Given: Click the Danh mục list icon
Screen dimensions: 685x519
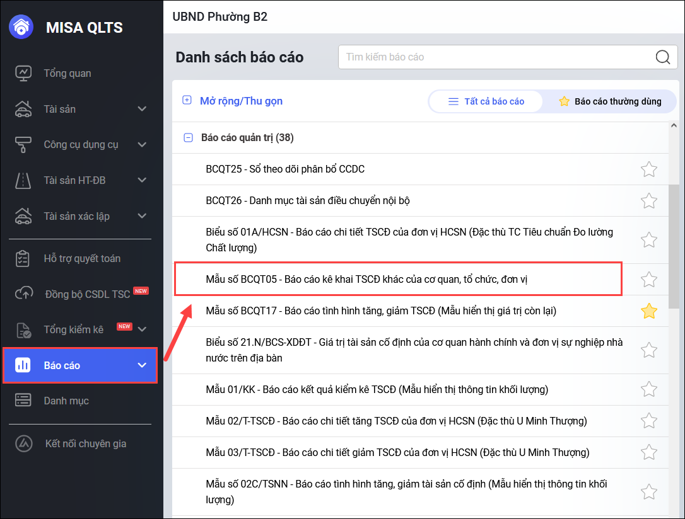Looking at the screenshot, I should click(x=23, y=401).
